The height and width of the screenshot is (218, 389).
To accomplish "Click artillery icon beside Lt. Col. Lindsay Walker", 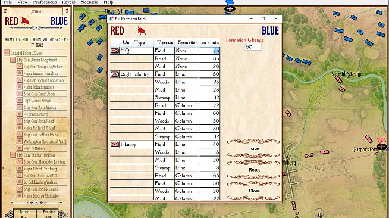I will tap(20, 182).
